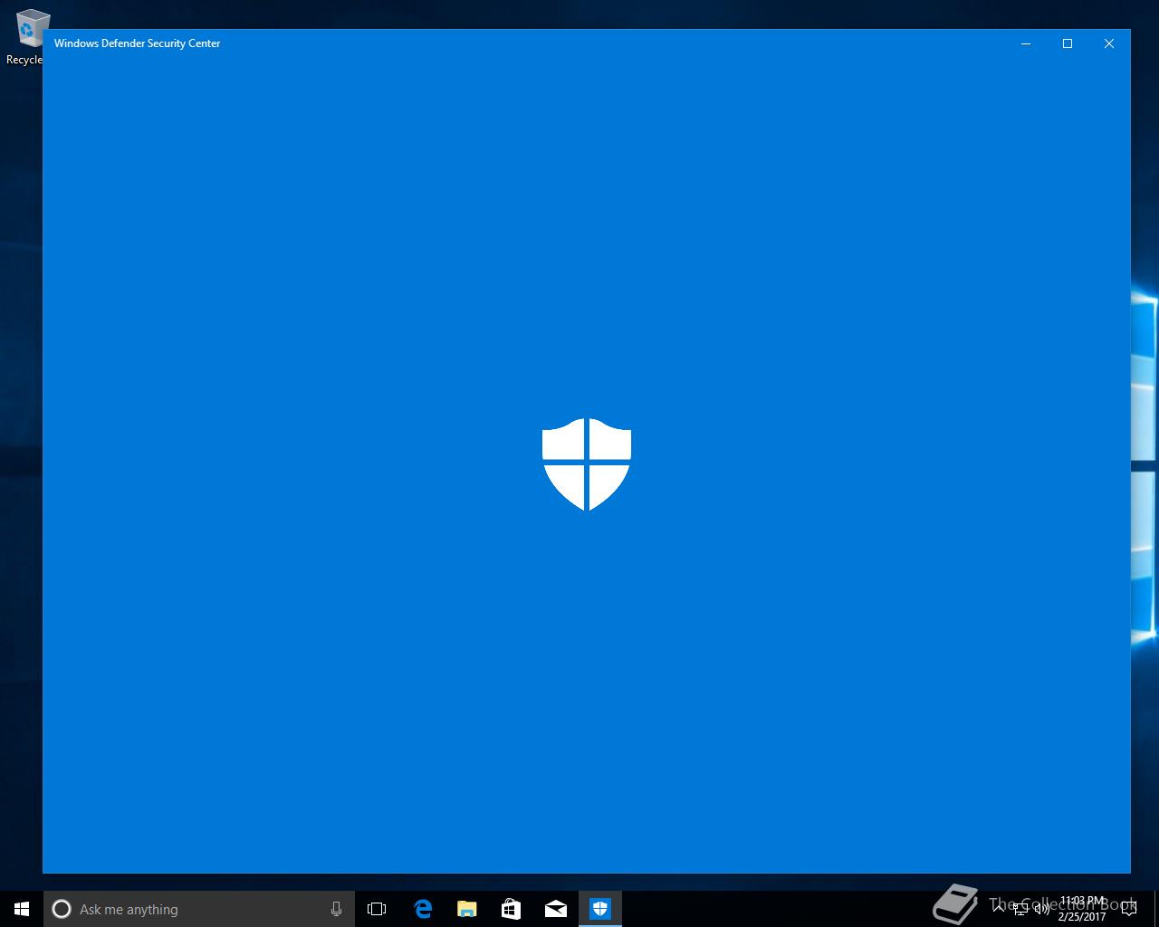Click the Show desktop strip at the taskbar edge
The image size is (1159, 927).
(x=1156, y=909)
